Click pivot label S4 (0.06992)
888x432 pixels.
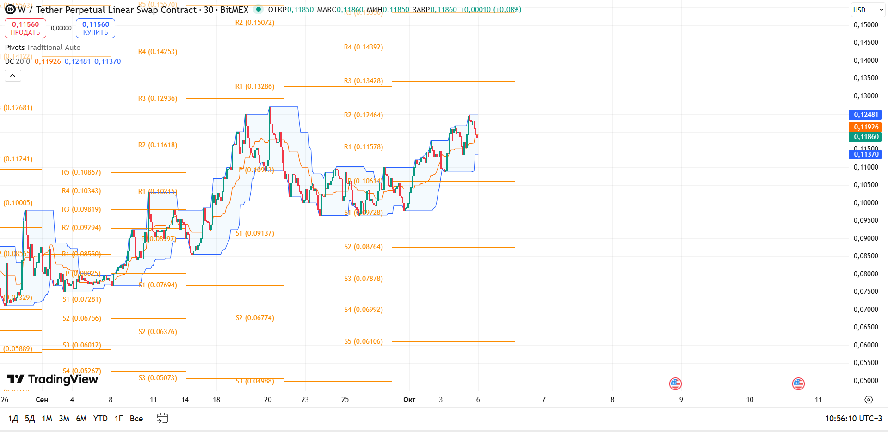[x=364, y=310]
